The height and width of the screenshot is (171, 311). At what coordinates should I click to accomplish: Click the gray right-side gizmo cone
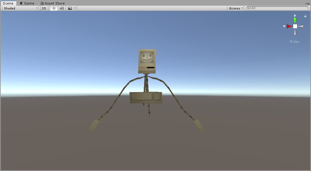pyautogui.click(x=300, y=26)
